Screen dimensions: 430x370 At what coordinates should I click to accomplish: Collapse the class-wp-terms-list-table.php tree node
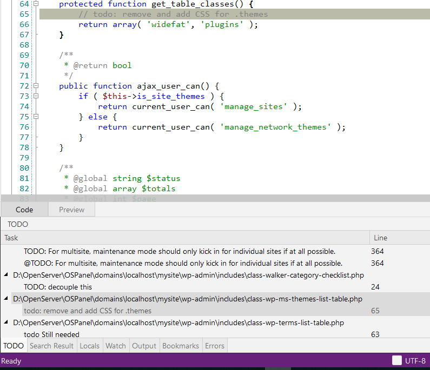[6, 322]
